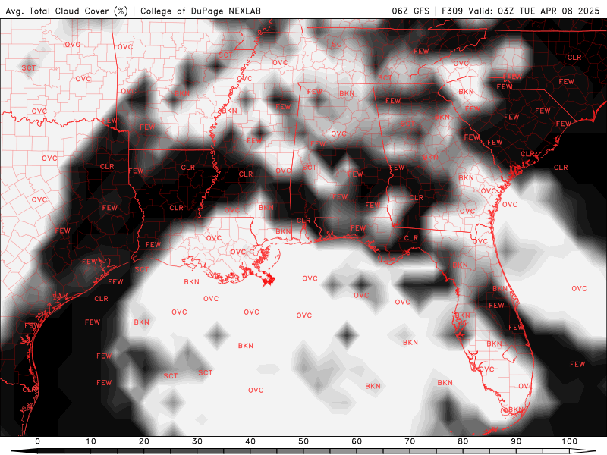Click the 80 label on the color bar

tap(463, 441)
